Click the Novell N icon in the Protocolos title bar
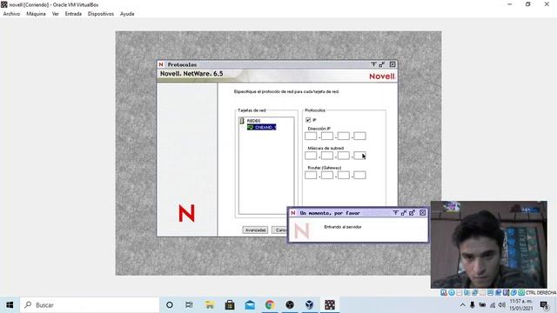 point(161,64)
